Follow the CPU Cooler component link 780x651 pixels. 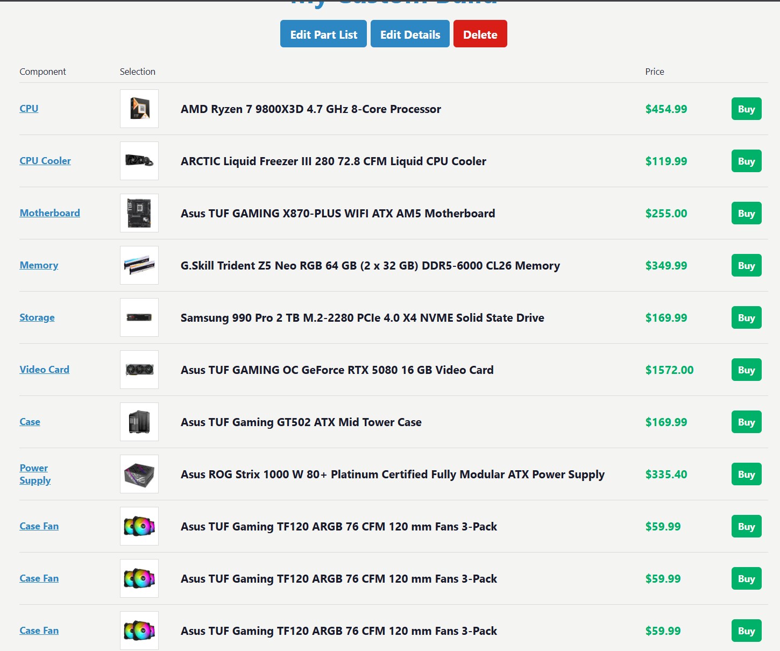[x=45, y=161]
